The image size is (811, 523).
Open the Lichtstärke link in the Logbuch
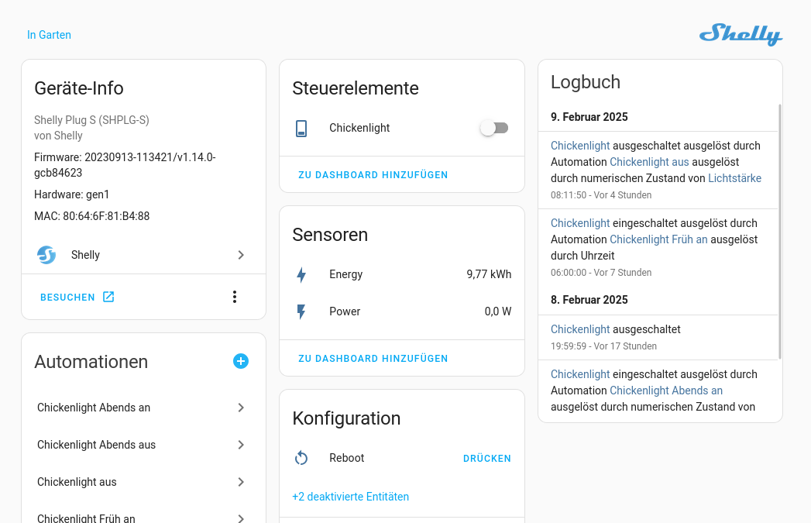pos(734,178)
